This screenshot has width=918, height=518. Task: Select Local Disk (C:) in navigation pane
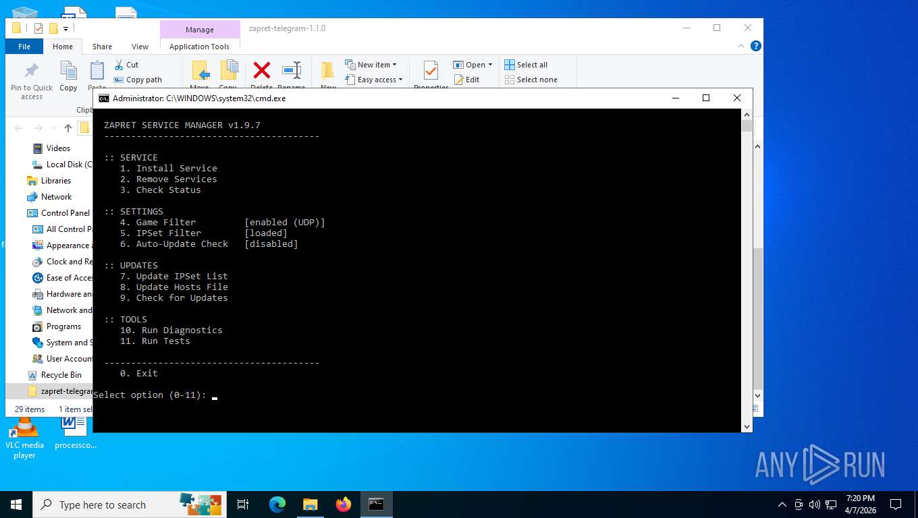(x=64, y=165)
